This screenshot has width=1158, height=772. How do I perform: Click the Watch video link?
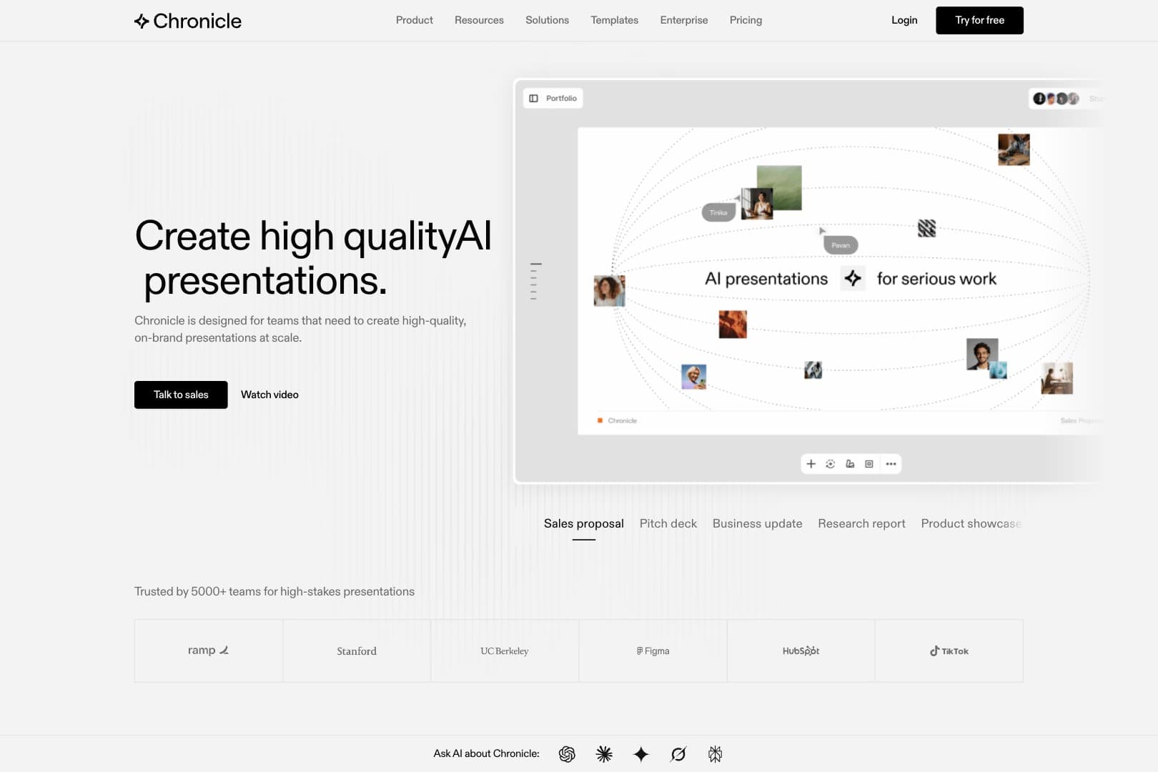point(269,395)
